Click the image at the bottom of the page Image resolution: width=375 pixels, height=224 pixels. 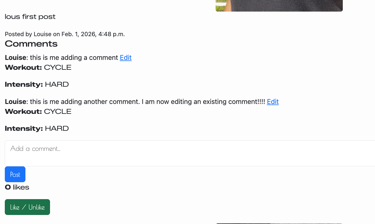(x=279, y=223)
